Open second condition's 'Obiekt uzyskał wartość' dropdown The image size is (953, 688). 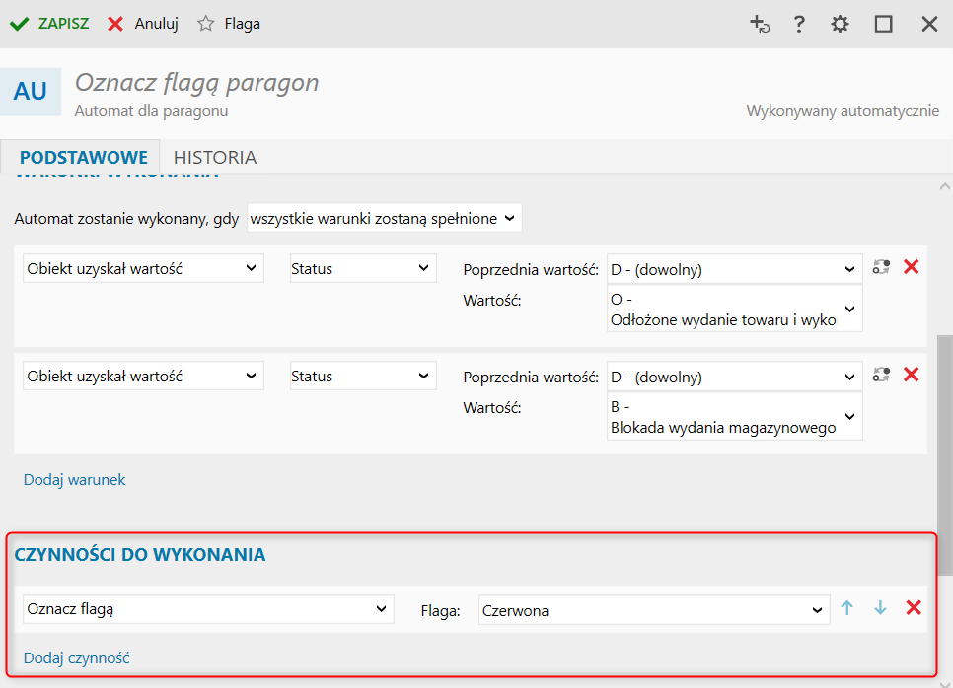pos(143,376)
